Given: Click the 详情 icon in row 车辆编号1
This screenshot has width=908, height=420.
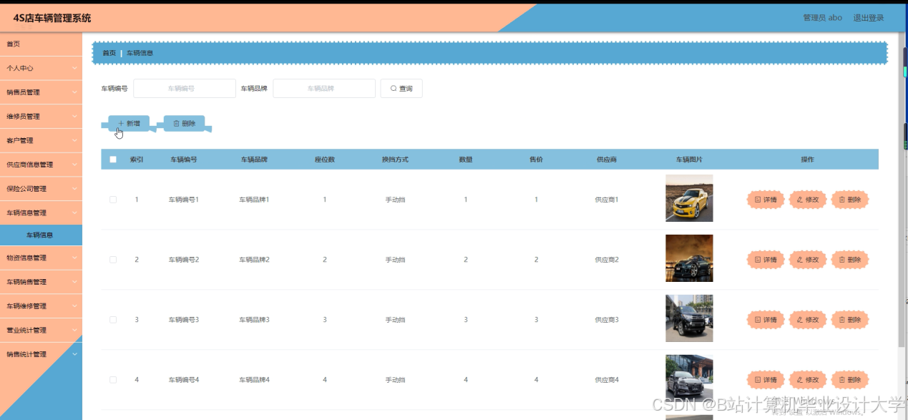Looking at the screenshot, I should [x=758, y=200].
